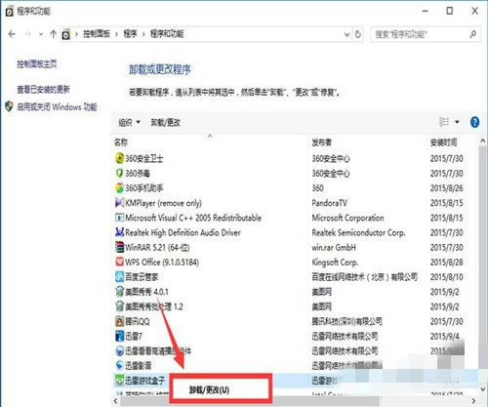Expand the address bar history dropdown
This screenshot has height=407, width=488.
tap(347, 34)
